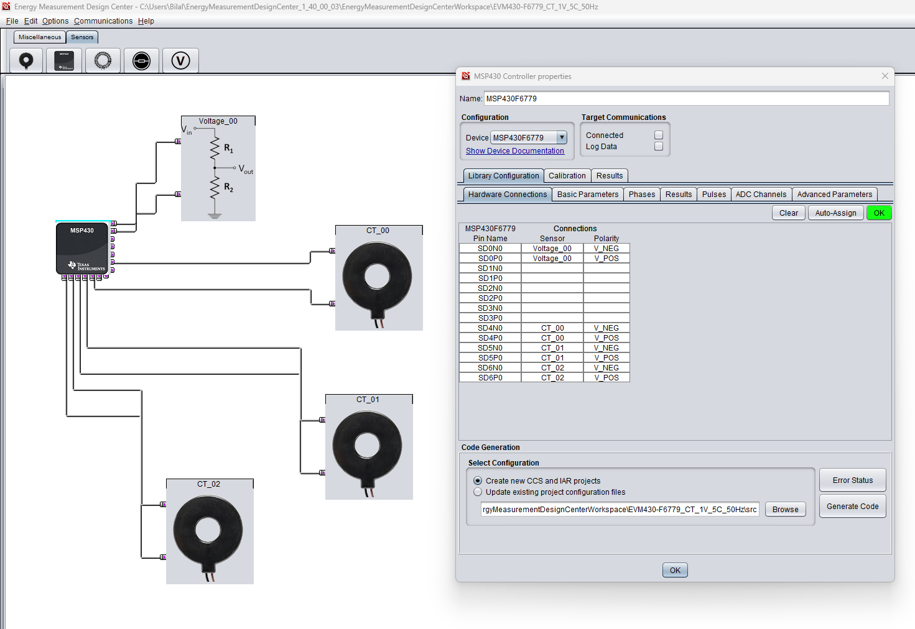Select Create new CCS and IAR projects
Screen dimensions: 915x629
[478, 480]
